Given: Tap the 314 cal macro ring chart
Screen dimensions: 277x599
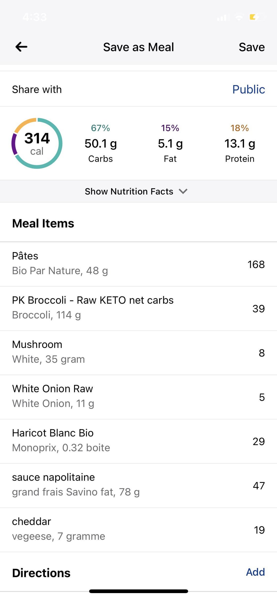Looking at the screenshot, I should coord(37,143).
